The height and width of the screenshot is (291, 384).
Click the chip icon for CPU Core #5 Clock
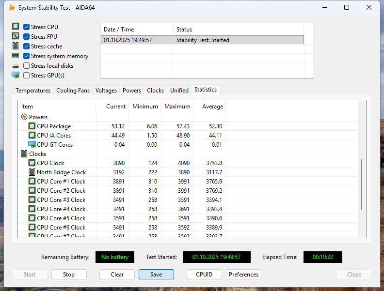tap(32, 218)
